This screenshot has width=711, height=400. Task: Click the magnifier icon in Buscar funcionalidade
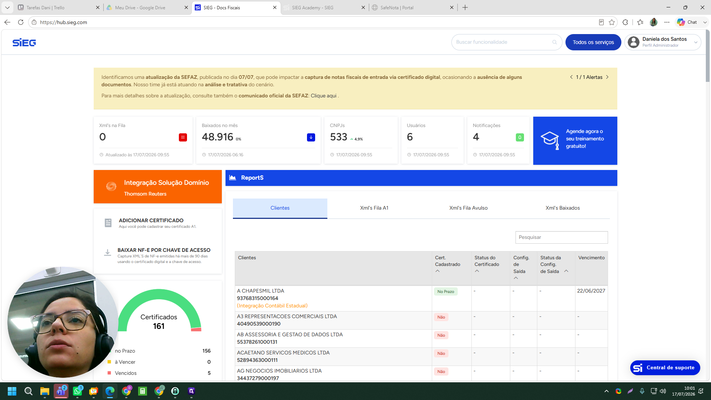click(x=554, y=42)
